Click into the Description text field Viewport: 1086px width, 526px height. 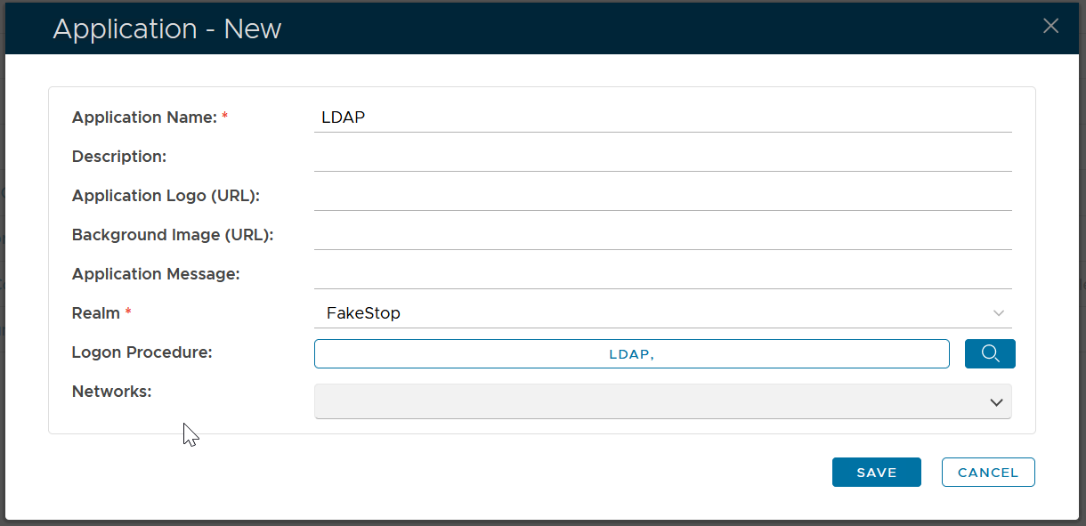coord(662,157)
